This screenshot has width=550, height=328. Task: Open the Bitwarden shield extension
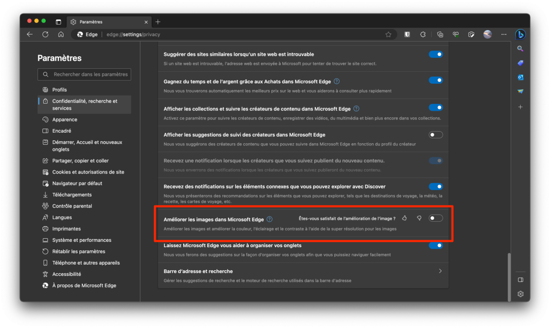point(407,34)
